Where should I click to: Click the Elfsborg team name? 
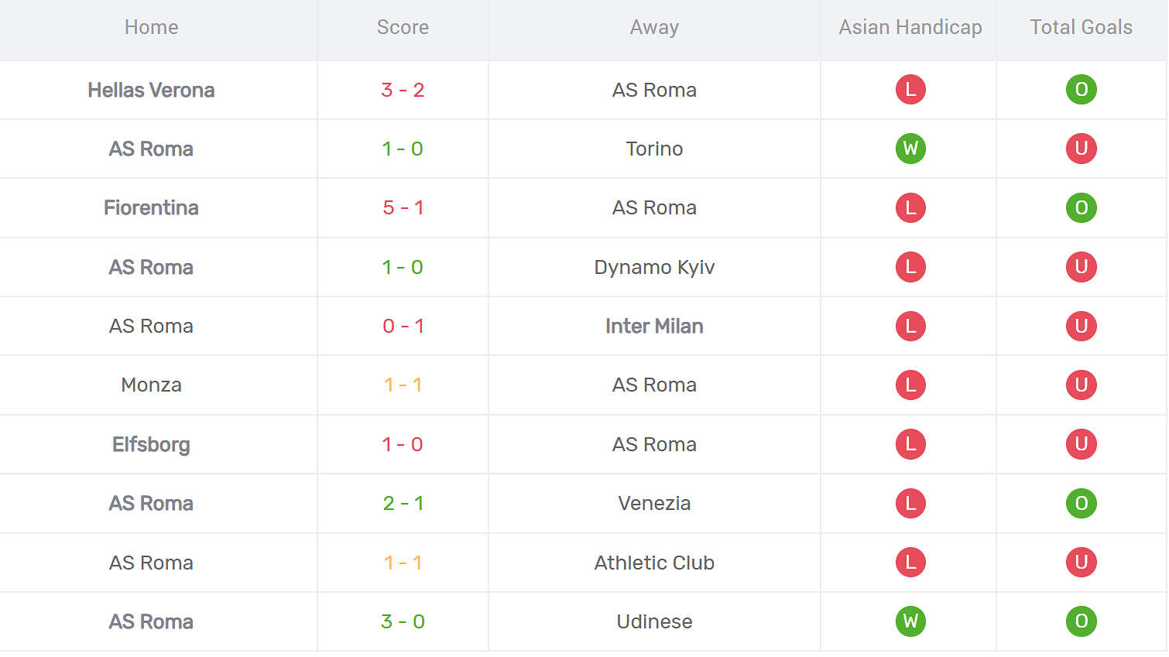coord(151,444)
